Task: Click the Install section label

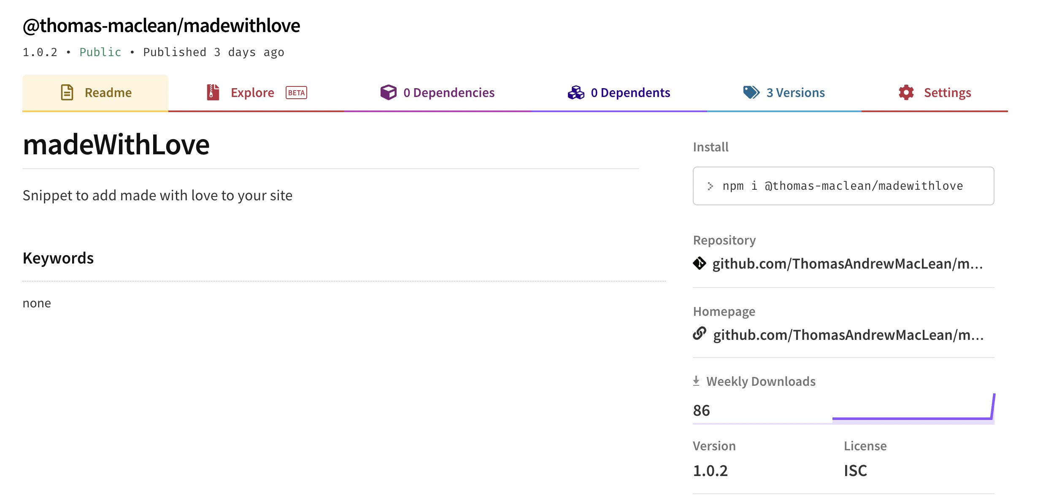Action: click(711, 147)
